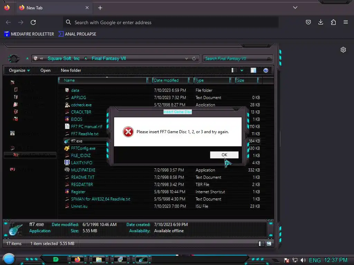Focus the Search Final Fantasy VII box
Image resolution: width=354 pixels, height=265 pixels.
coord(238,59)
